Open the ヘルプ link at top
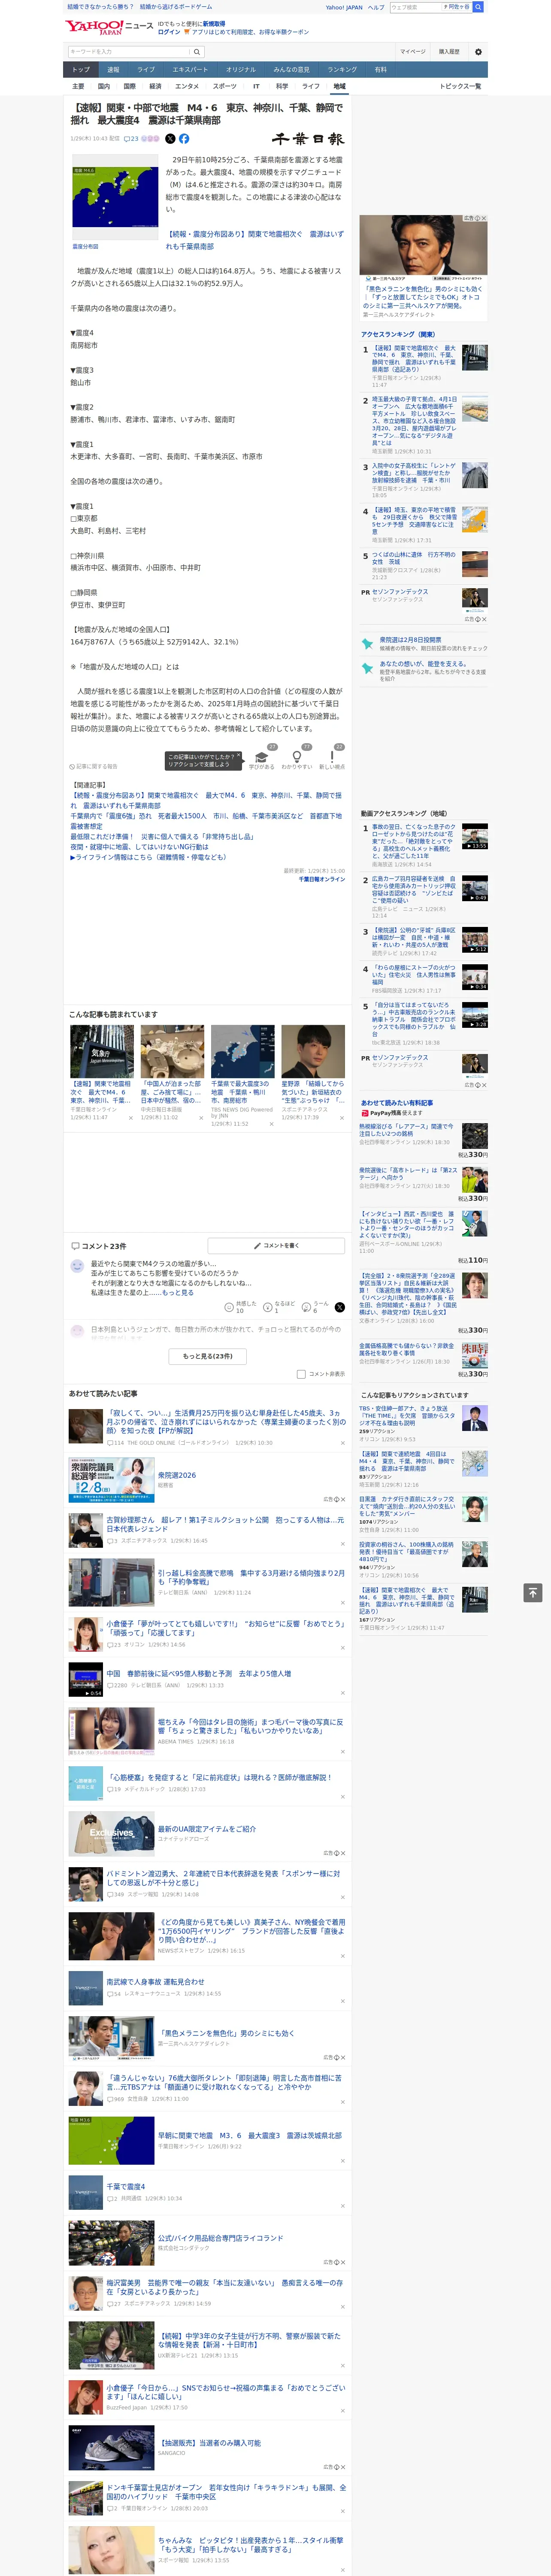551x2576 pixels. click(x=376, y=7)
